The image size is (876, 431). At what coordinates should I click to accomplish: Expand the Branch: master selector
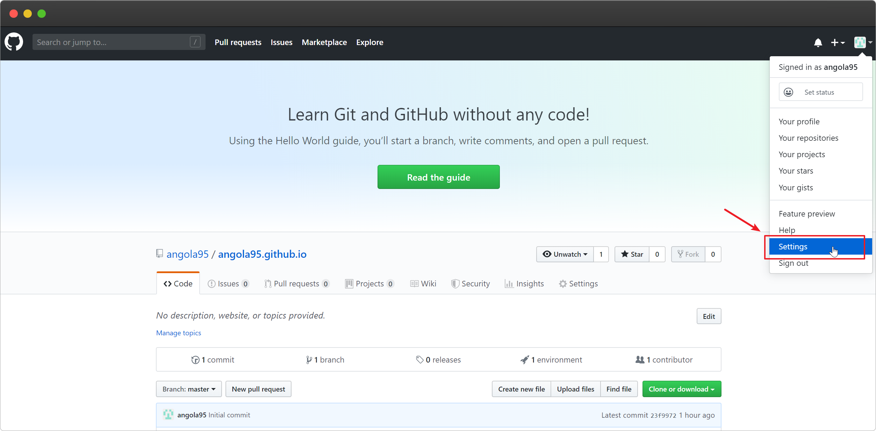[x=189, y=389]
